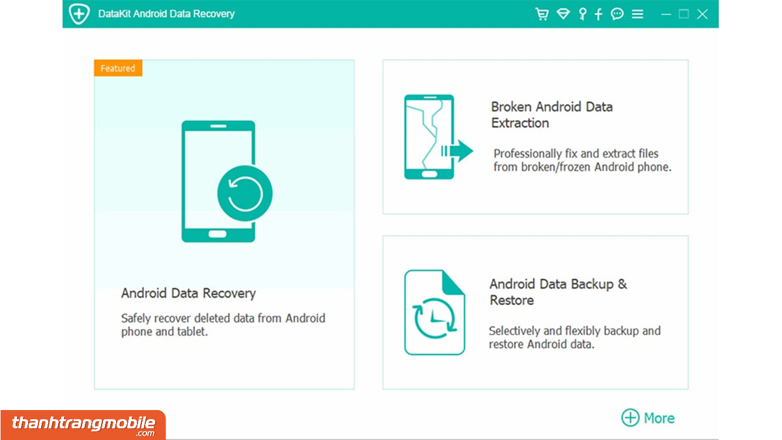Minimize the DataKit window
This screenshot has width=782, height=440.
coord(666,14)
